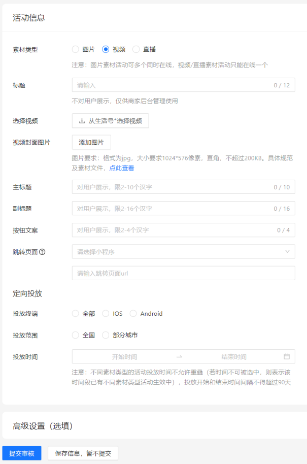This screenshot has height=464, width=307.
Task: Click 保存信息，暂不提交 button
Action: pos(83,453)
